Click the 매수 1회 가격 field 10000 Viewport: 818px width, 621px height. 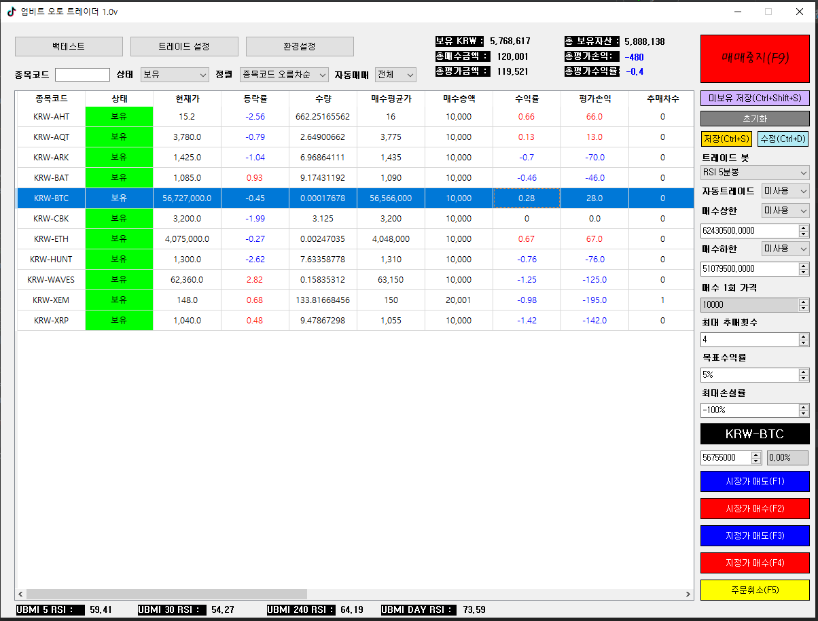pyautogui.click(x=749, y=305)
